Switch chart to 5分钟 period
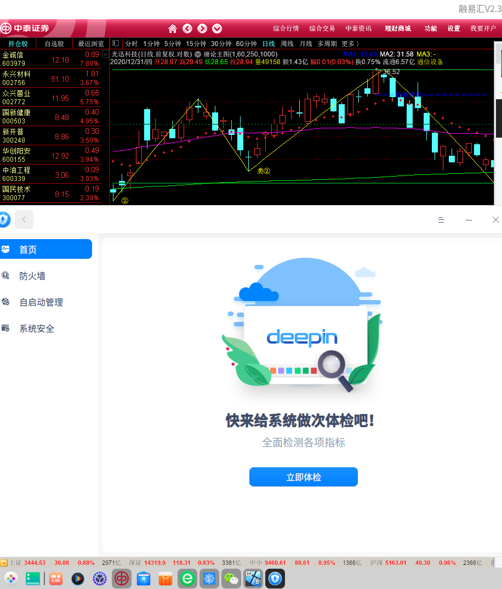The image size is (502, 589). (172, 43)
